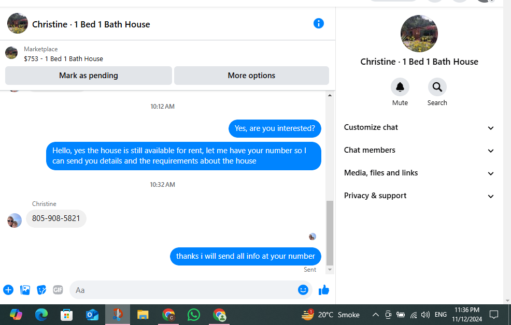Expand Media, files and links section
511x325 pixels.
point(419,173)
